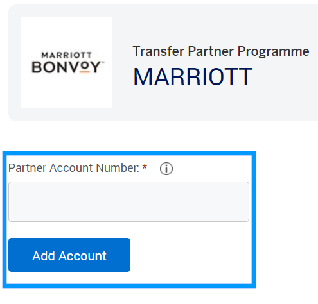Click the word 'Programme' in the header
The height and width of the screenshot is (304, 318).
[274, 52]
